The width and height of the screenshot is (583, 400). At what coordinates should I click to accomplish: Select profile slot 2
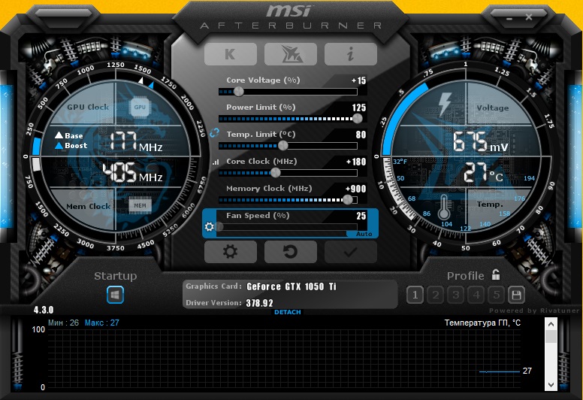[x=436, y=295]
